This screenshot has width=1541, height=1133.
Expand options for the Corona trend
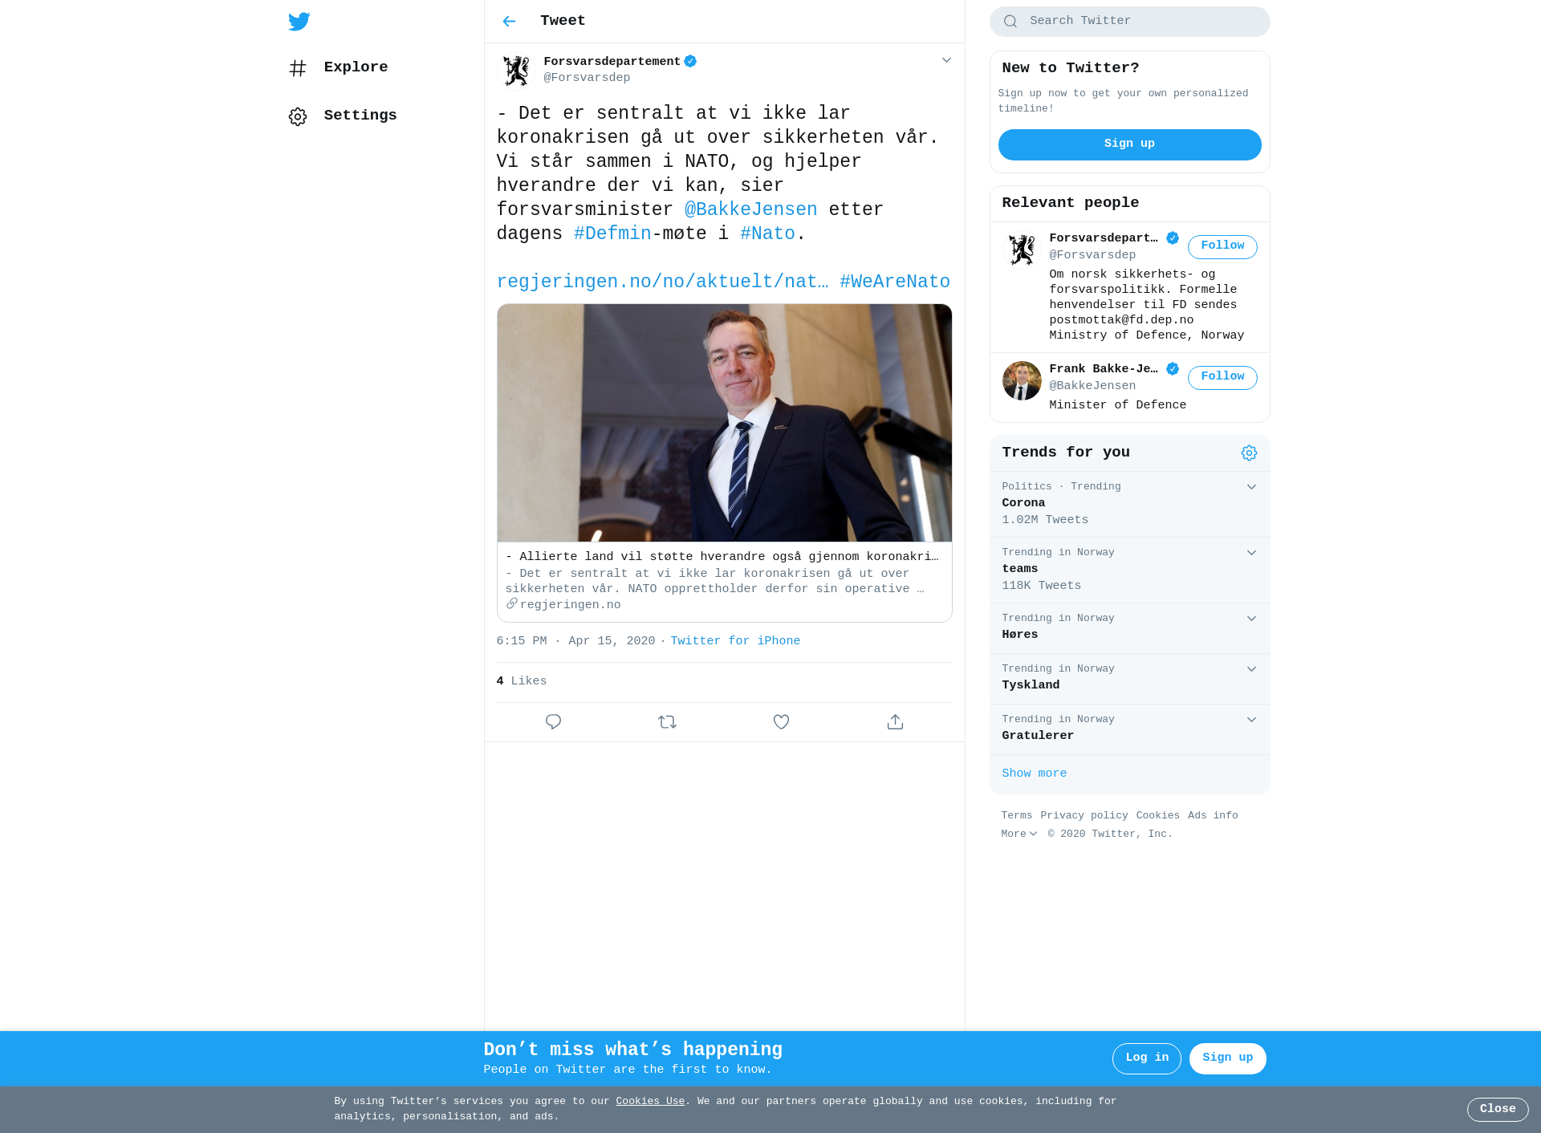(x=1251, y=487)
